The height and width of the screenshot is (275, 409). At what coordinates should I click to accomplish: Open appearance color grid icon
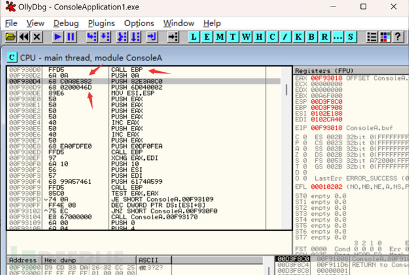(x=385, y=37)
